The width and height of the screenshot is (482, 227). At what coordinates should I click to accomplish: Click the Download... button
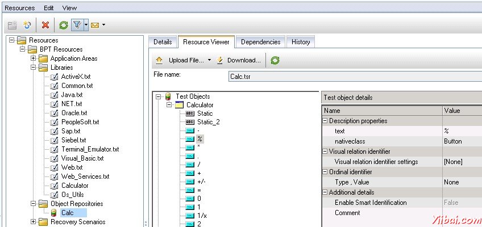pos(239,60)
